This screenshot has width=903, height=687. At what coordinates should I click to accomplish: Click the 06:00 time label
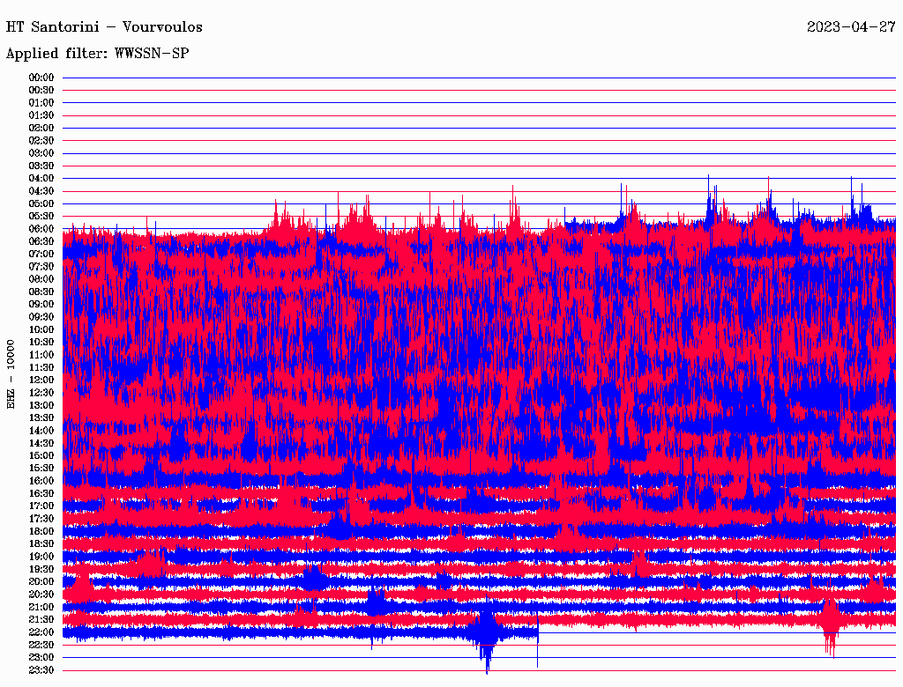[x=41, y=229]
